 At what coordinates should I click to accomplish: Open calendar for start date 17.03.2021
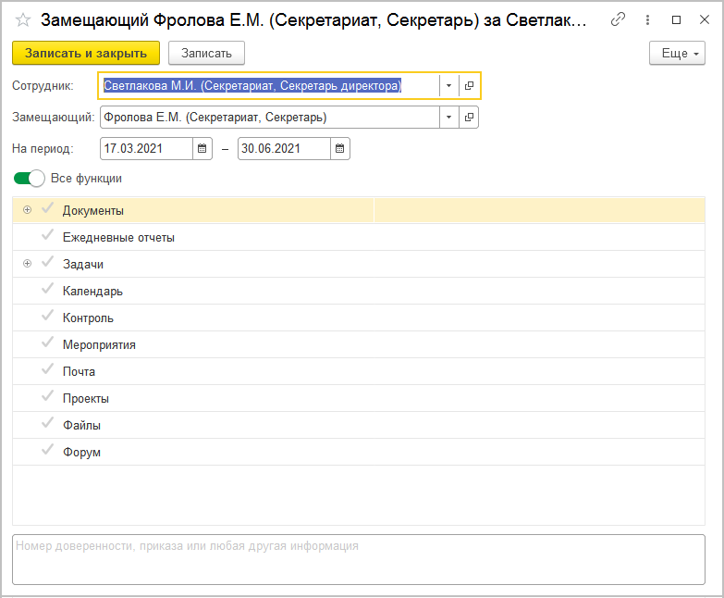(x=202, y=148)
